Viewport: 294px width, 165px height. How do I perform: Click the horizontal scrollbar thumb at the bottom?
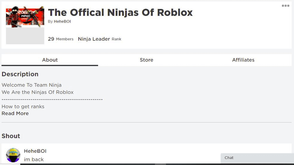[160, 164]
